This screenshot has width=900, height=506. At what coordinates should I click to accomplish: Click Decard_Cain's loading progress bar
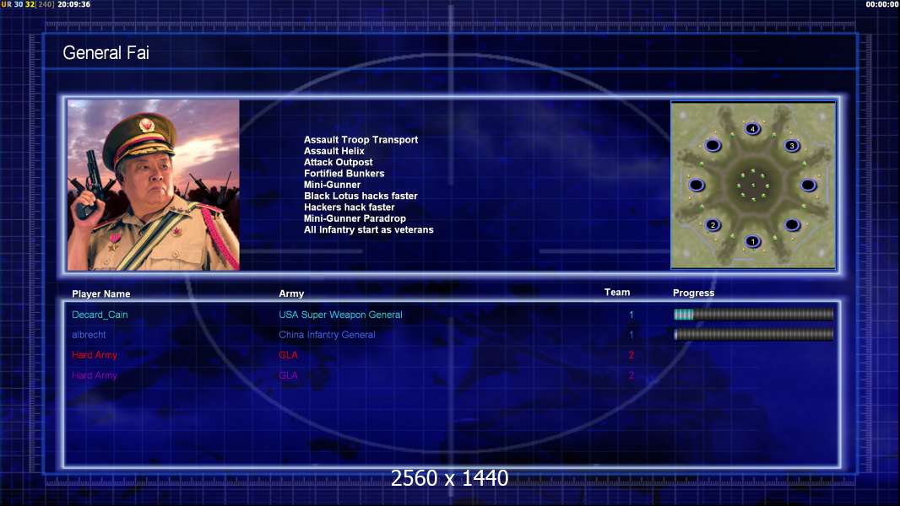pyautogui.click(x=754, y=314)
